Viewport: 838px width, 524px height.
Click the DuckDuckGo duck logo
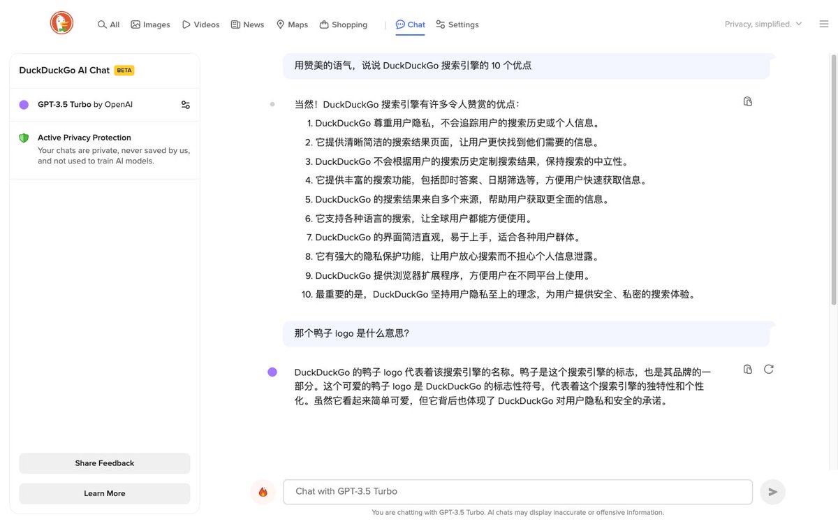coord(61,23)
